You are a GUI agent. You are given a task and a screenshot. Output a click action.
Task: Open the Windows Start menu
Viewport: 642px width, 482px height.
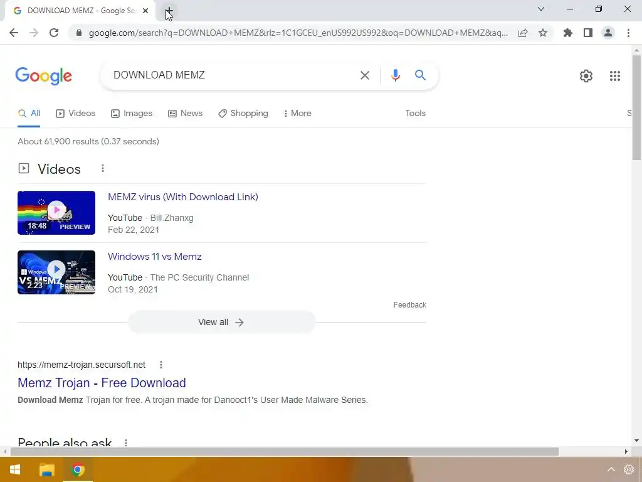tap(15, 469)
